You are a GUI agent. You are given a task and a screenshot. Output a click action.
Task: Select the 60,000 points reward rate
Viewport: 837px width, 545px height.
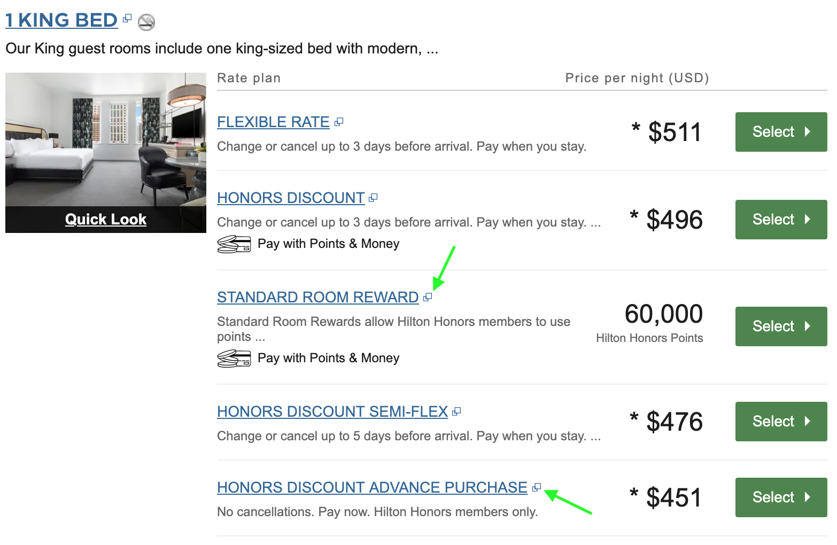tap(781, 326)
